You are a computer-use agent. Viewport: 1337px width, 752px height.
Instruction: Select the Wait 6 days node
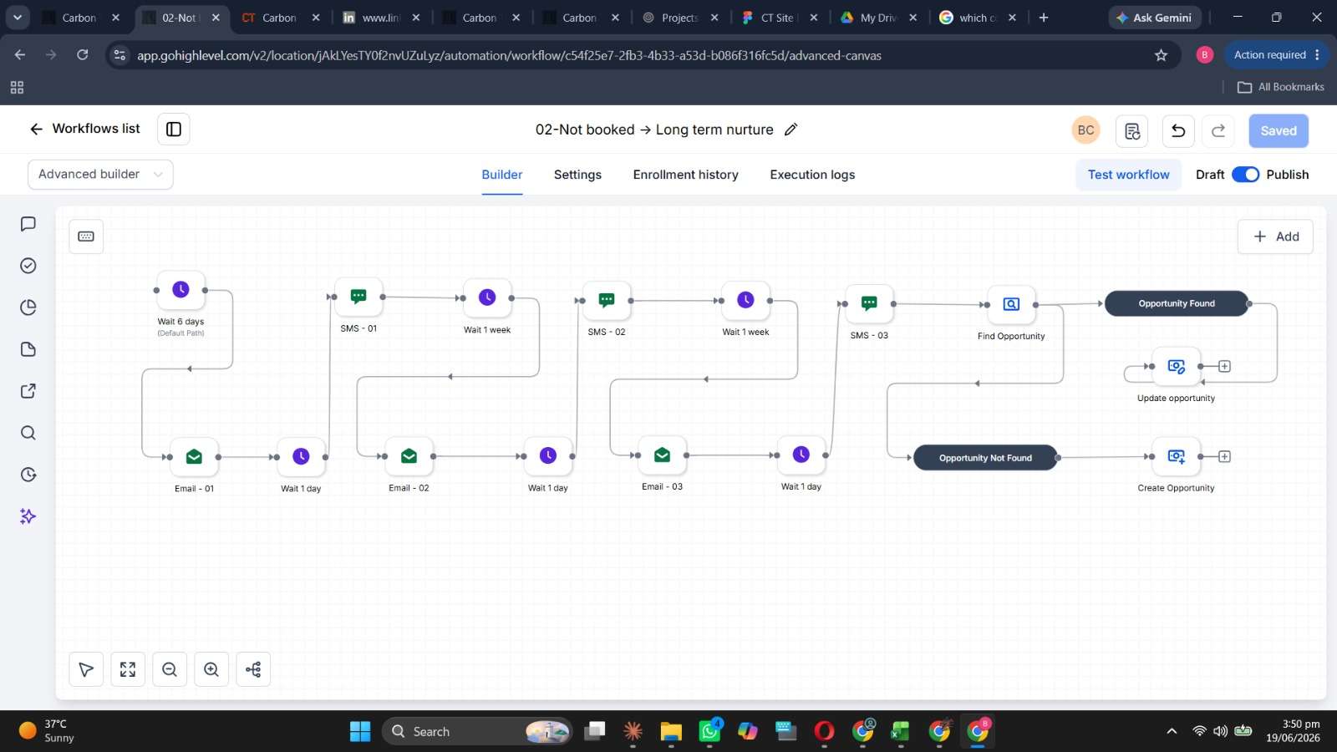[x=180, y=290]
